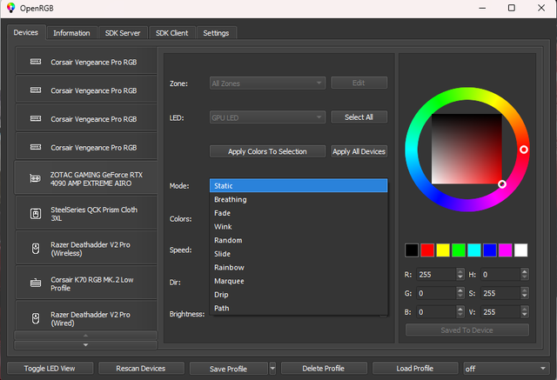The width and height of the screenshot is (557, 380).
Task: Click the B value input field
Action: pos(437,312)
